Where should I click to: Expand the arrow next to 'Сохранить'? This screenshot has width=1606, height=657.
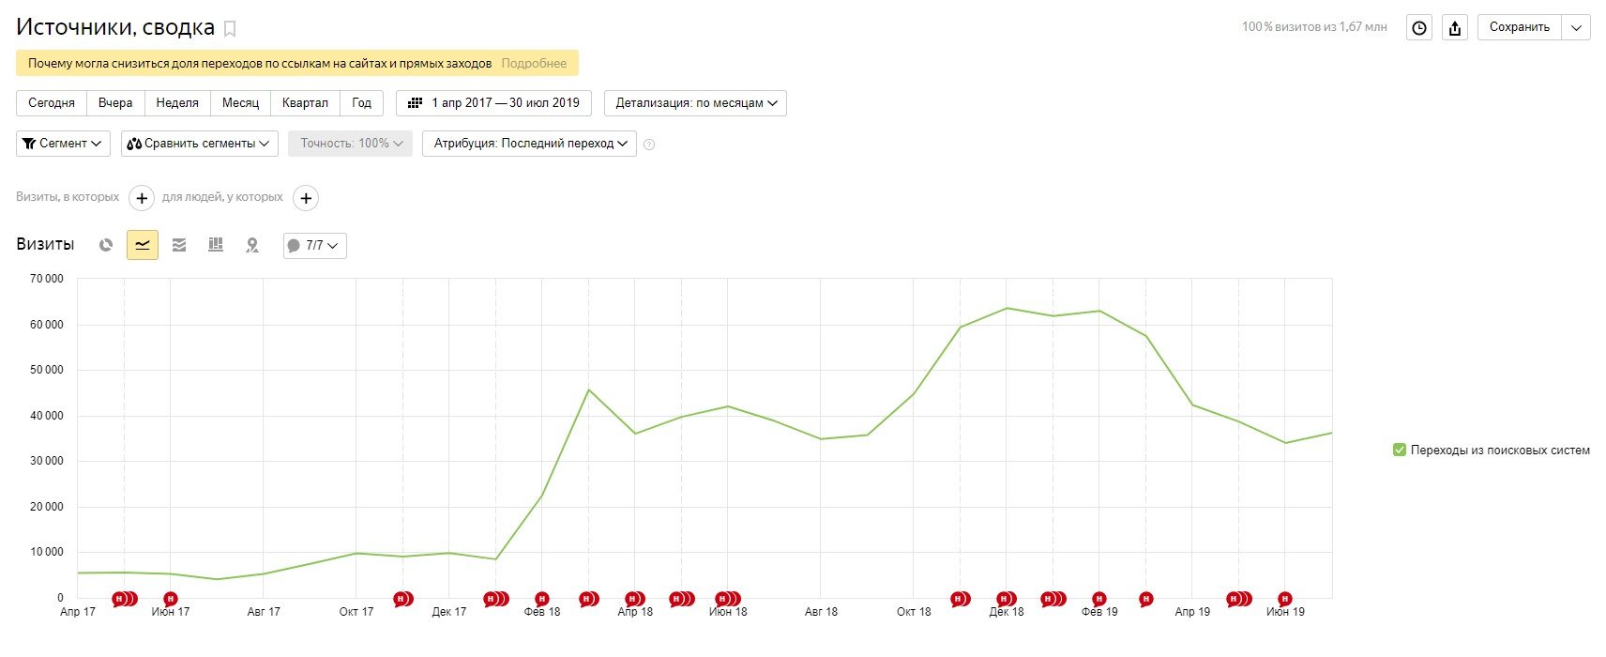(x=1576, y=28)
